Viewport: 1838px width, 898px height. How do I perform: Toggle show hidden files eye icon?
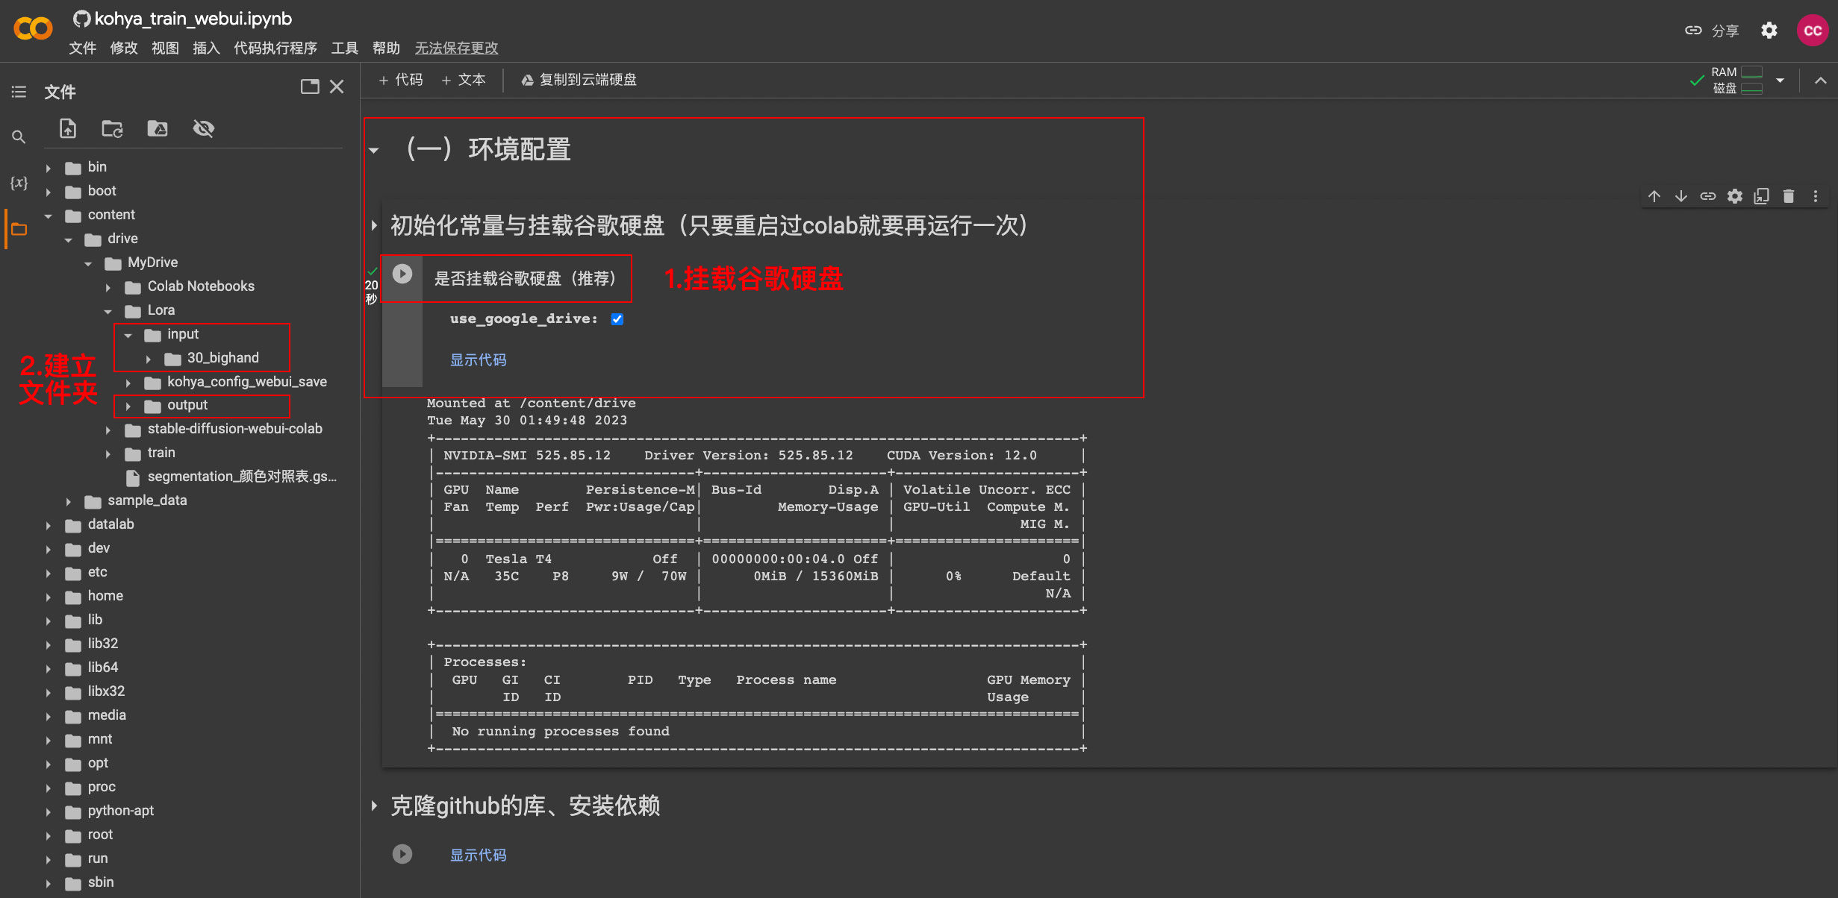(x=203, y=129)
